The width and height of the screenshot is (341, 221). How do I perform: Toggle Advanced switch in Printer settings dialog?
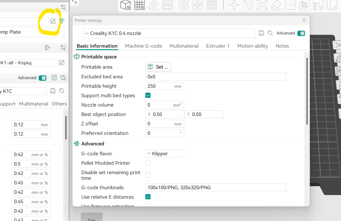point(301,33)
